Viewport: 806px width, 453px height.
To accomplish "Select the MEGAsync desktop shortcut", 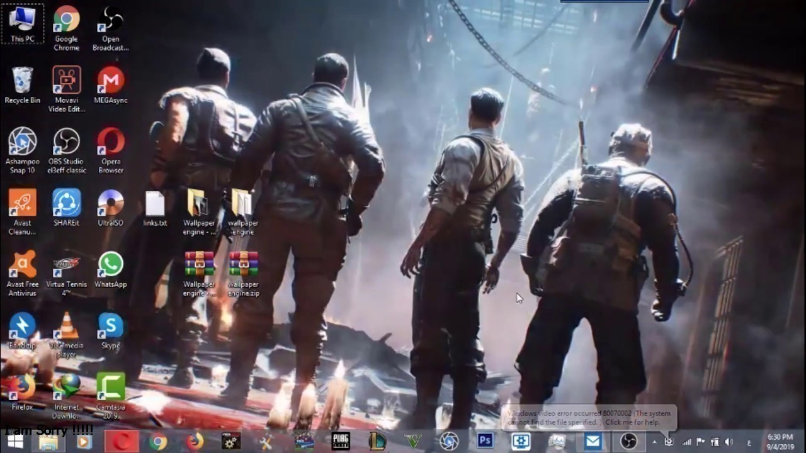I will 110,85.
